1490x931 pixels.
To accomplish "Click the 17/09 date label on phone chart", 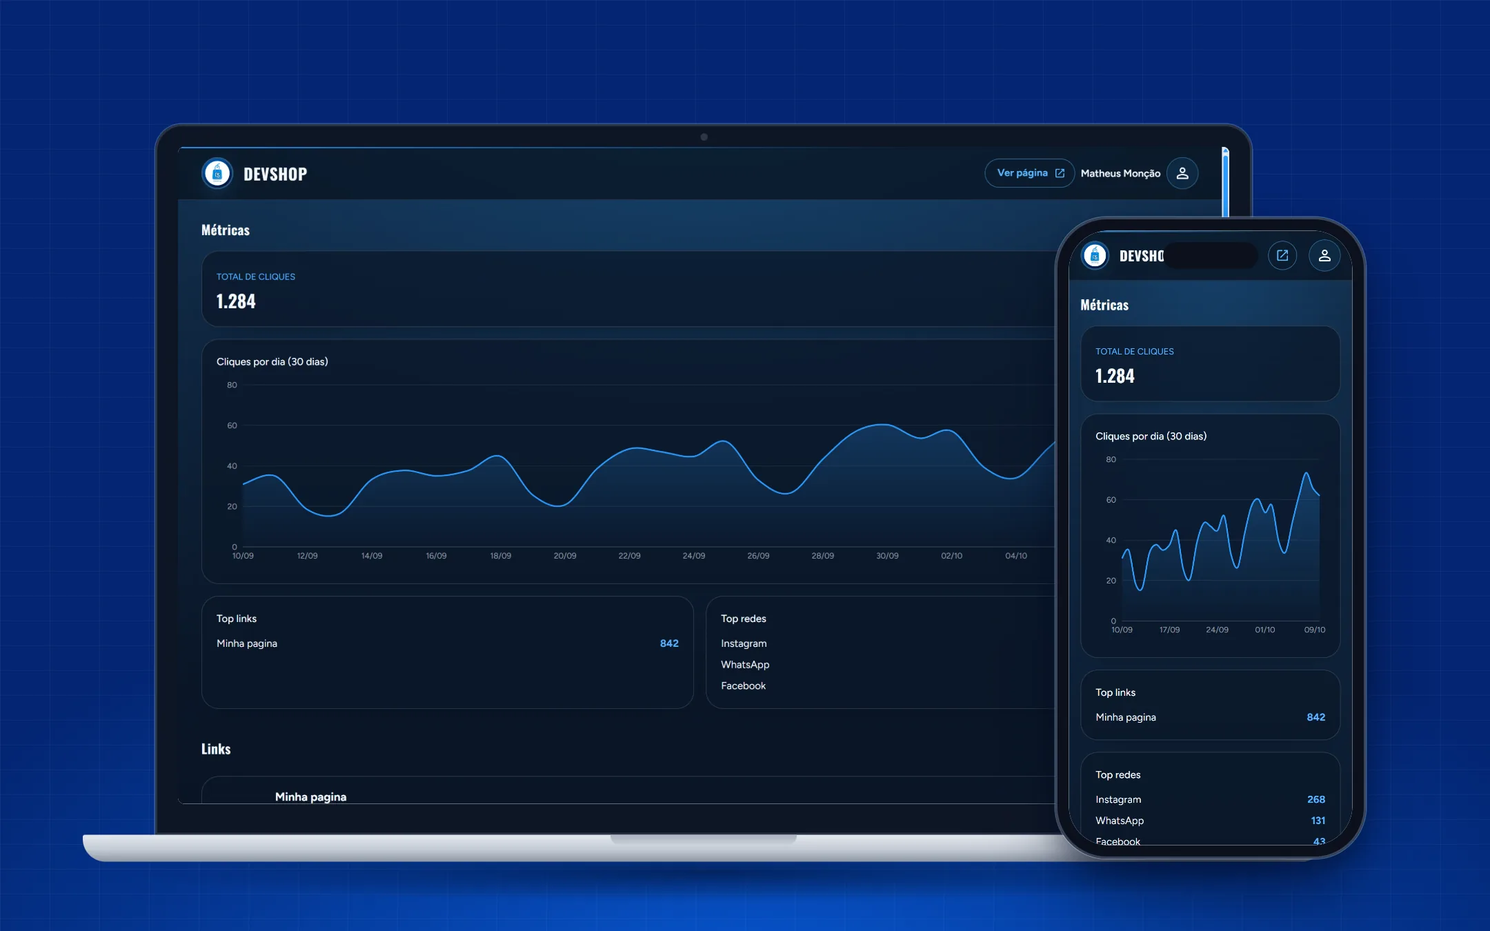I will click(1169, 630).
